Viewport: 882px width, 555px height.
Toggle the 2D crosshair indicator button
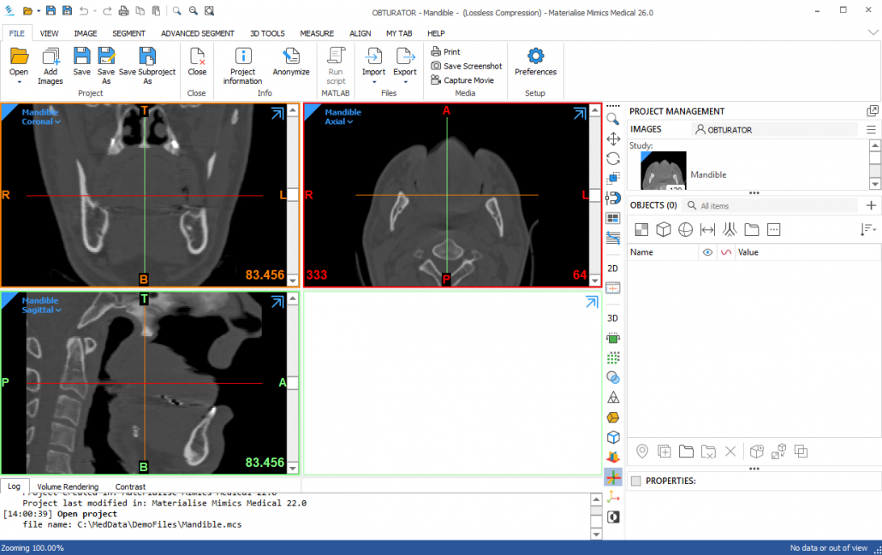point(613,288)
